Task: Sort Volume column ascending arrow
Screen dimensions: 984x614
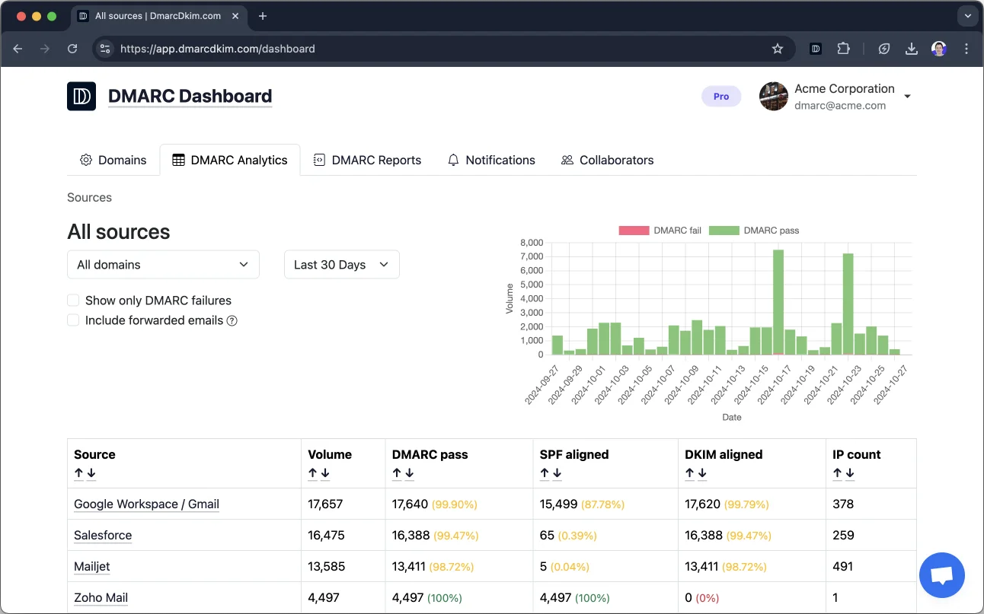Action: 313,473
